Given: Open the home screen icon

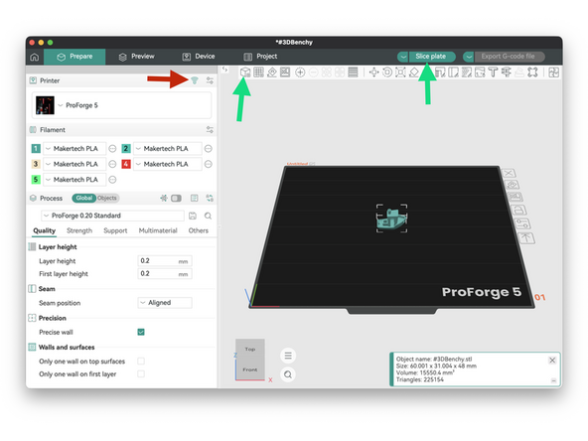Looking at the screenshot, I should [35, 57].
